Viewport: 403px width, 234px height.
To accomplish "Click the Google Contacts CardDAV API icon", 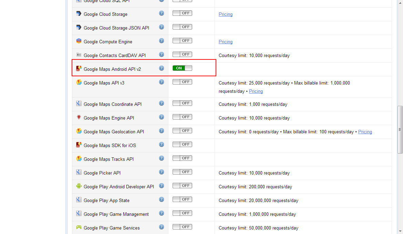I will tap(79, 55).
